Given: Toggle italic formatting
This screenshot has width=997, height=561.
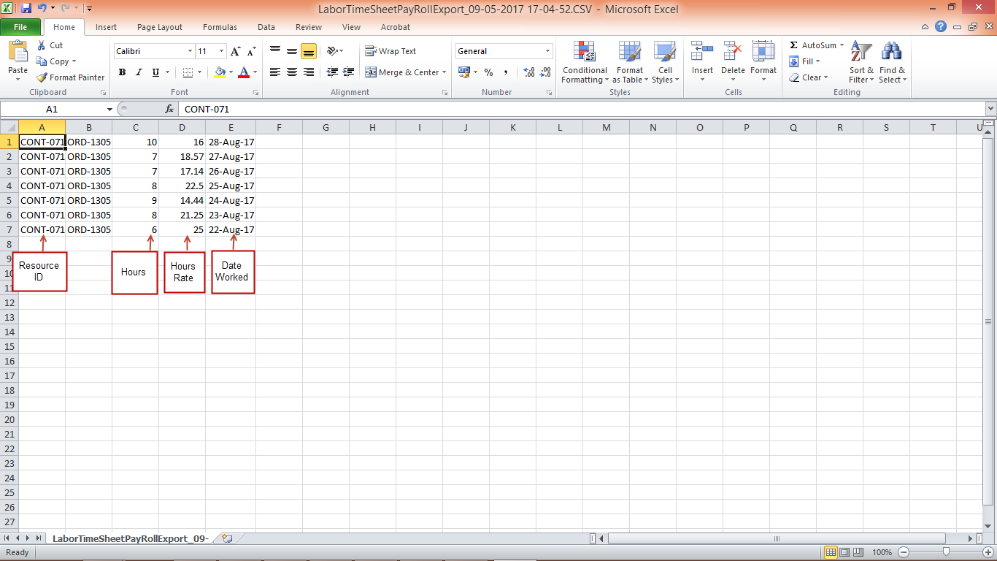Looking at the screenshot, I should [138, 72].
